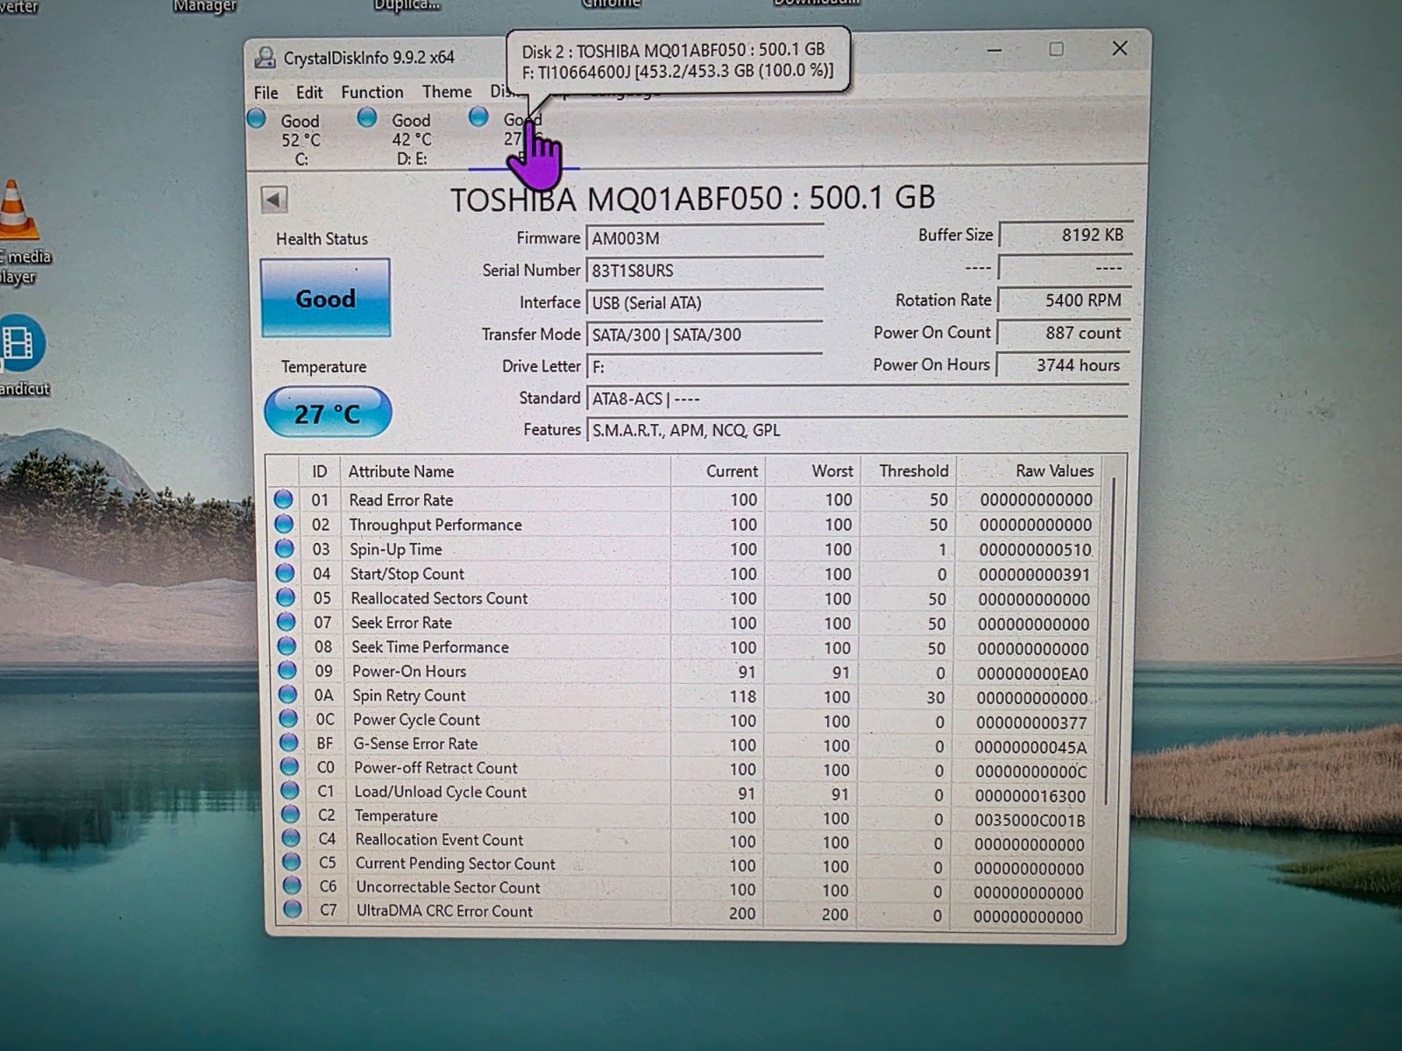Click the Interface field USB (Serial ATA)
The image size is (1402, 1051).
[705, 303]
